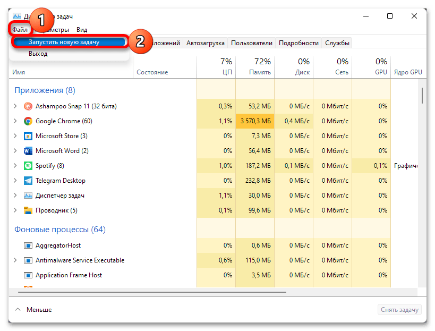The width and height of the screenshot is (435, 331).
Task: Collapse details with the Меньше chevron
Action: [18, 310]
